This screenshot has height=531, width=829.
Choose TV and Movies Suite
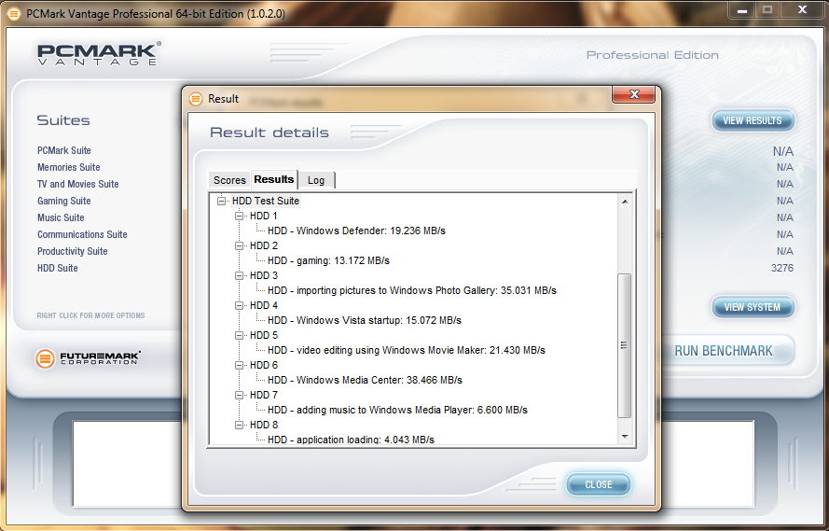click(78, 184)
